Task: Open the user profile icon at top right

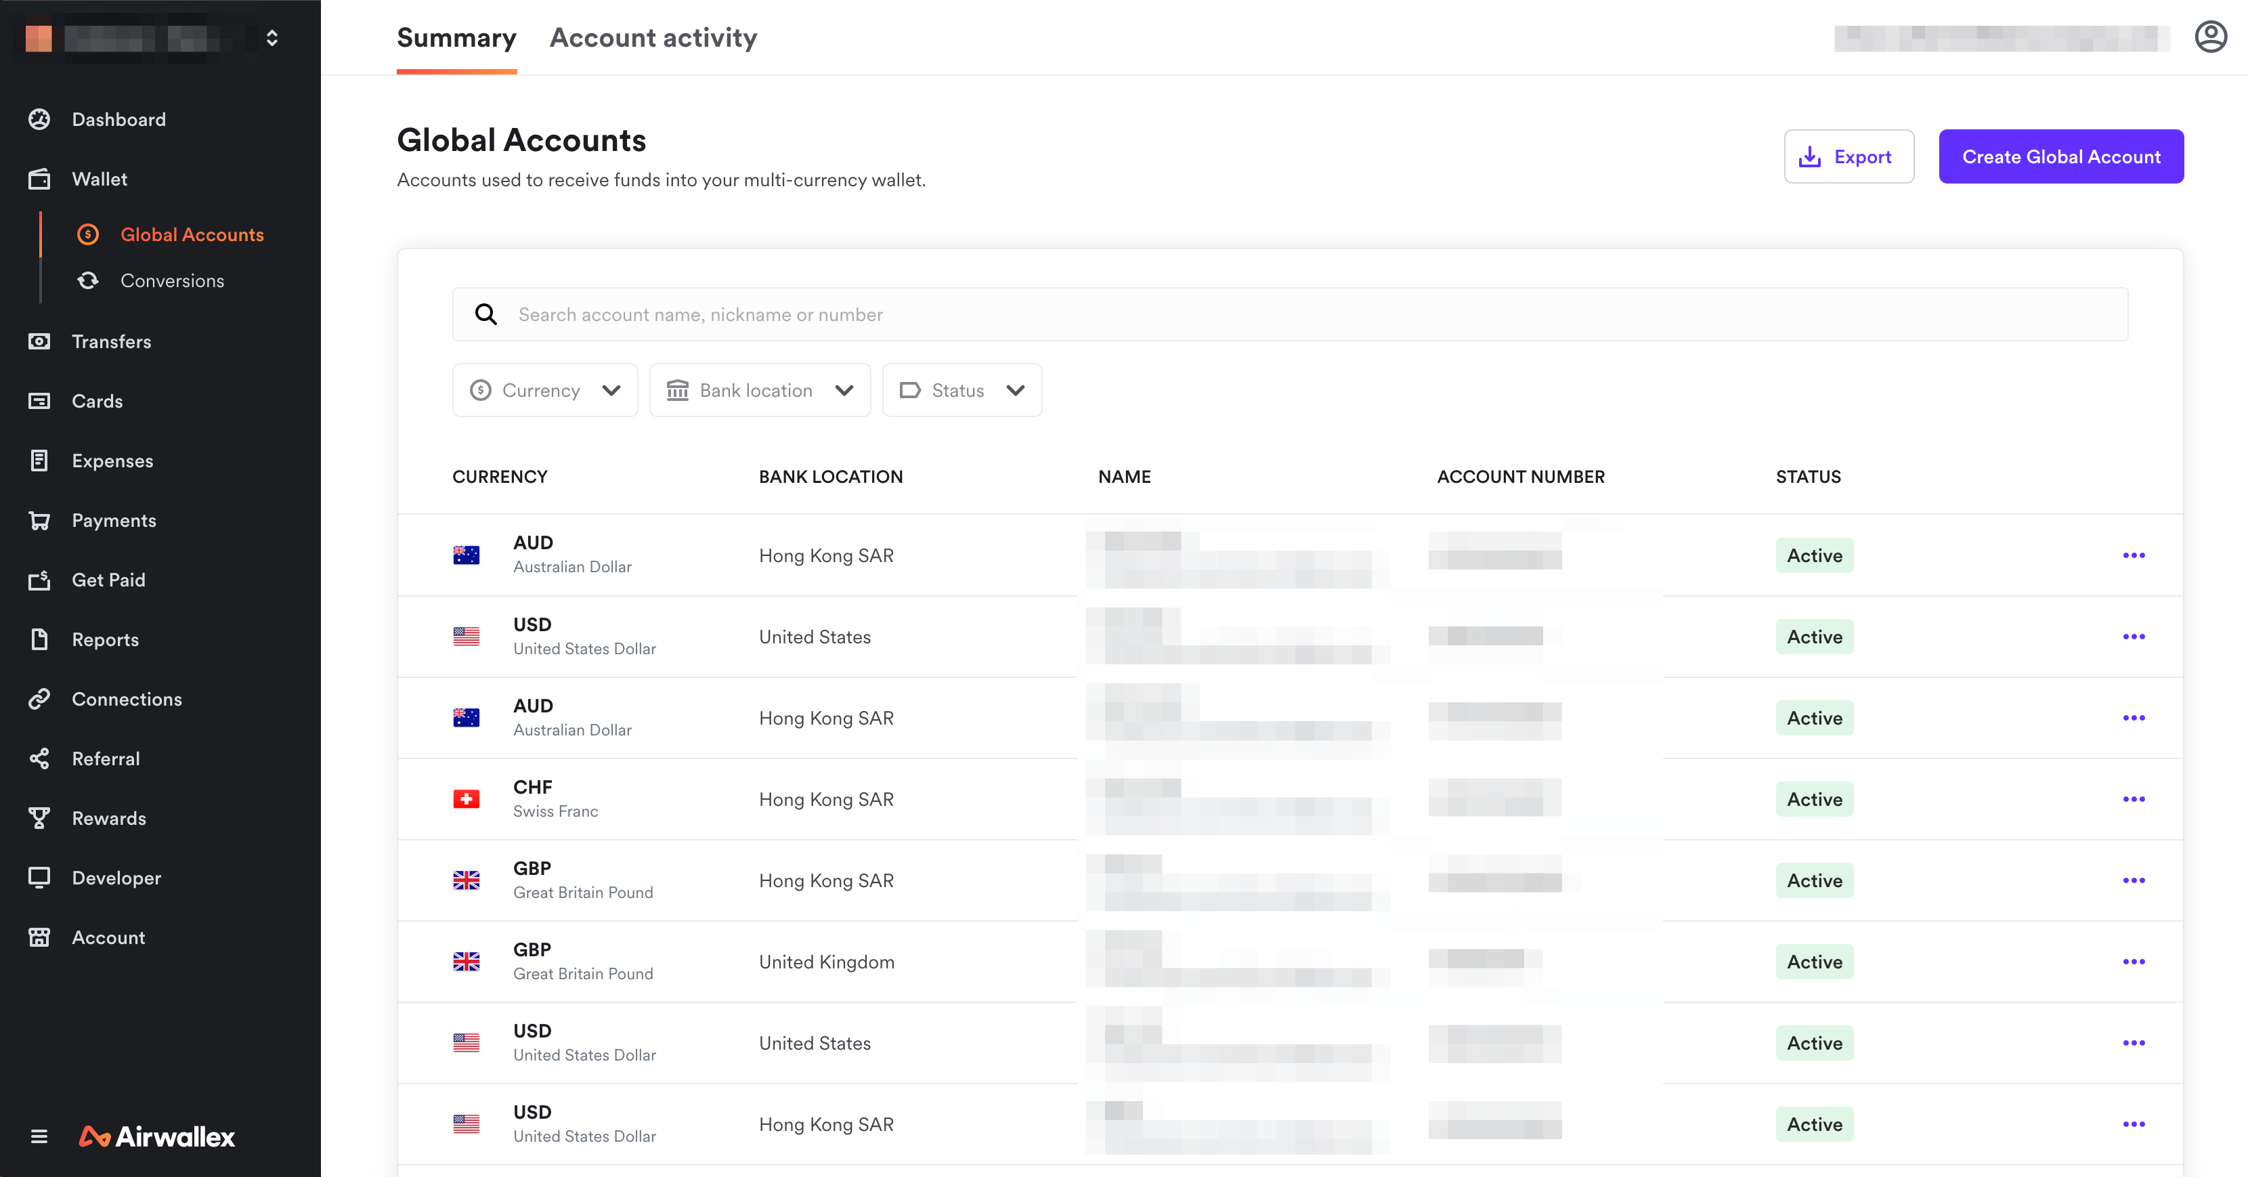Action: click(2209, 37)
